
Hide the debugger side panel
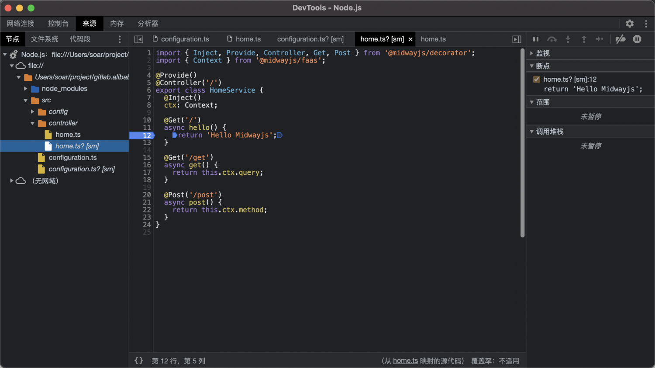click(517, 39)
